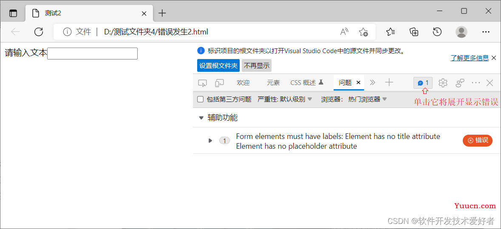Screen dimensions: 501x229
Task: Toggle device emulation mode
Action: [x=219, y=83]
